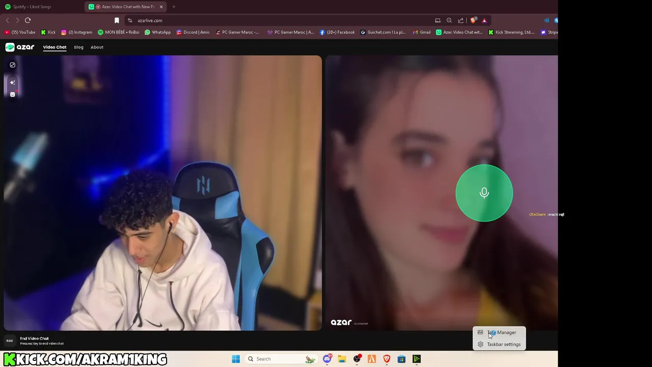Viewport: 652px width, 367px height.
Task: Open the Windows Start menu
Action: [x=236, y=359]
